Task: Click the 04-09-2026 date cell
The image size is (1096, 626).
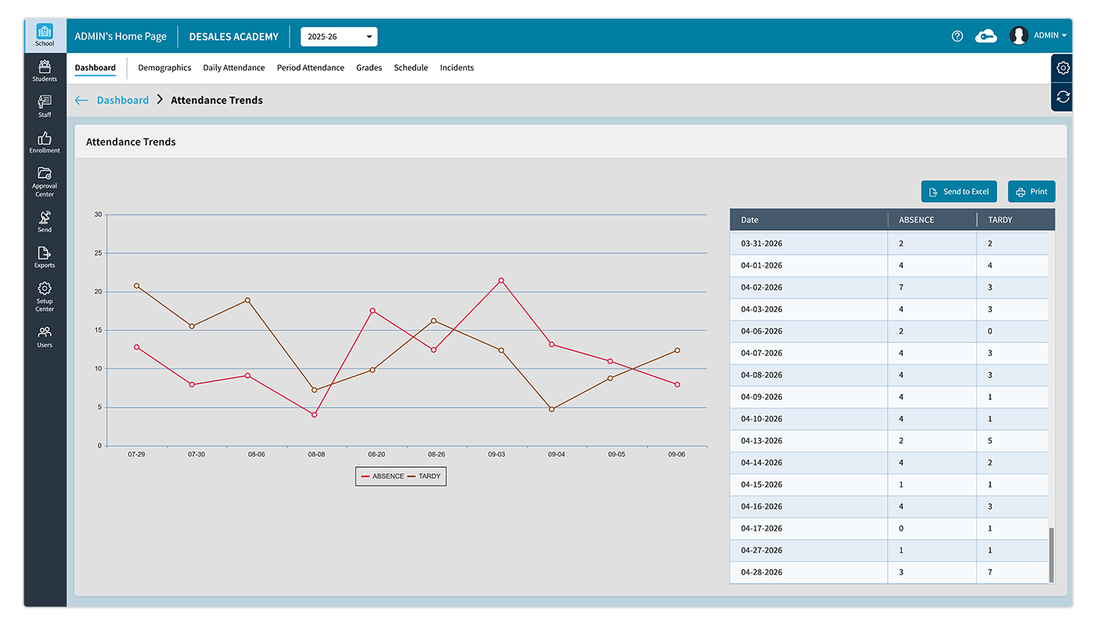Action: point(809,397)
